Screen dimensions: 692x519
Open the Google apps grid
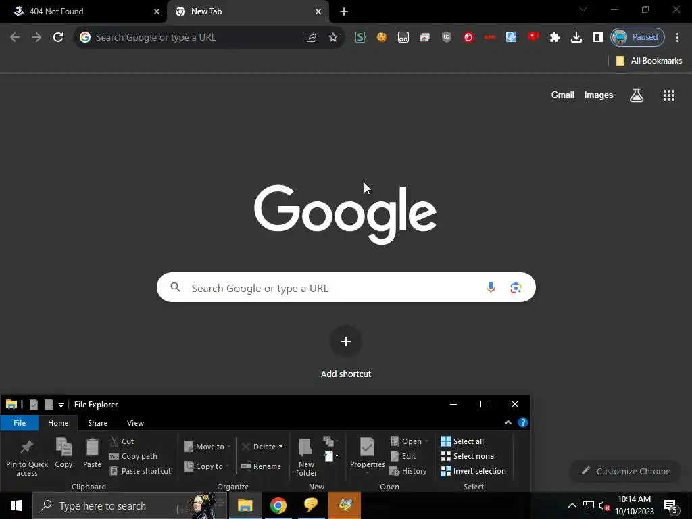point(669,95)
